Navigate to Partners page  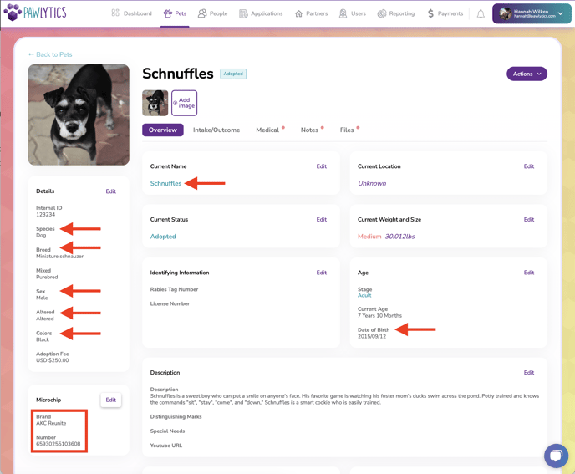coord(311,13)
